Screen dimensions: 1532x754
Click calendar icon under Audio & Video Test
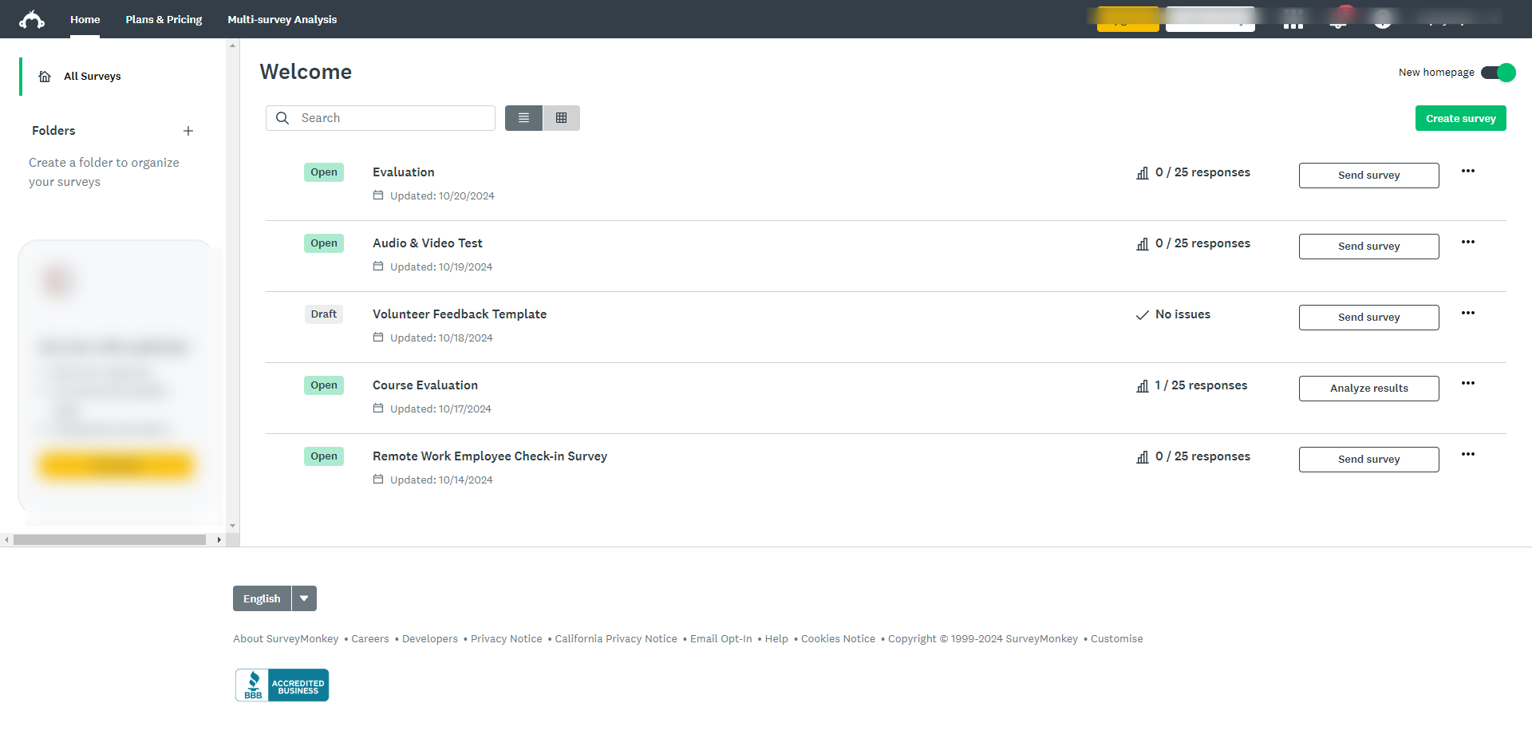(378, 266)
